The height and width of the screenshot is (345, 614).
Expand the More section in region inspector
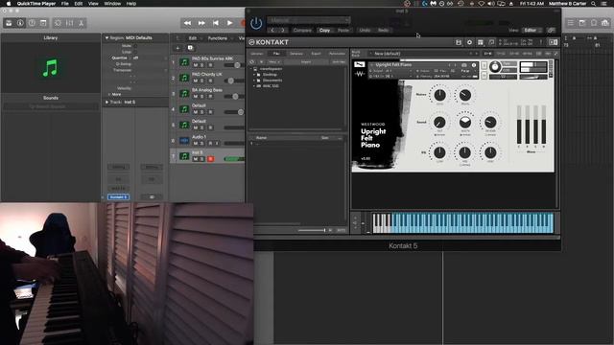point(109,94)
